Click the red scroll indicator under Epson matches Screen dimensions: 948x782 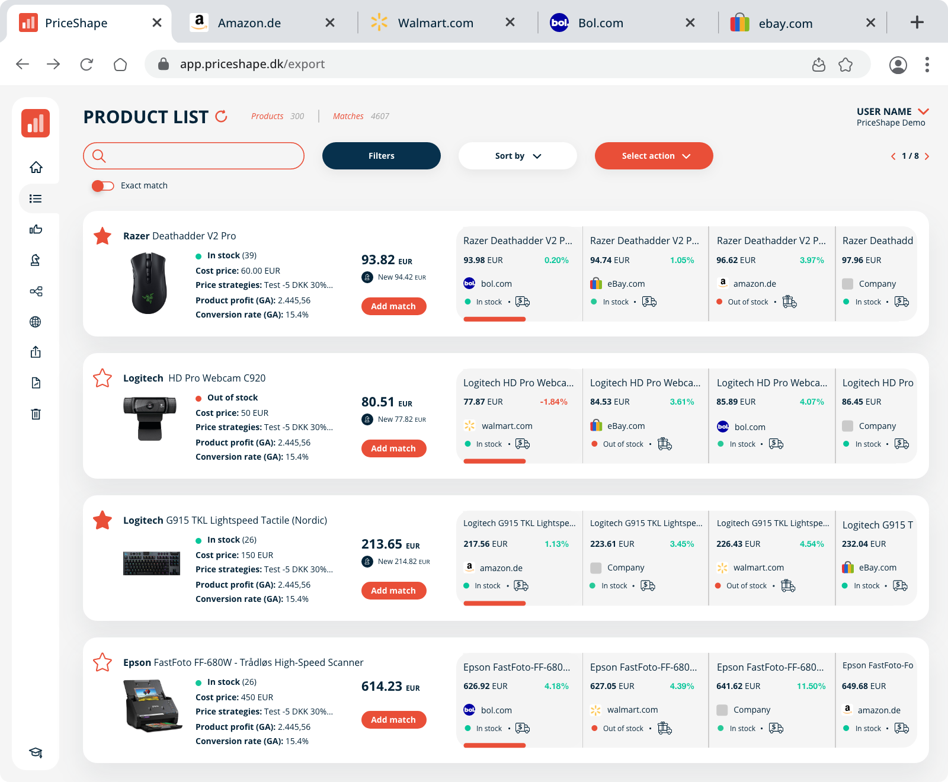[x=495, y=745]
